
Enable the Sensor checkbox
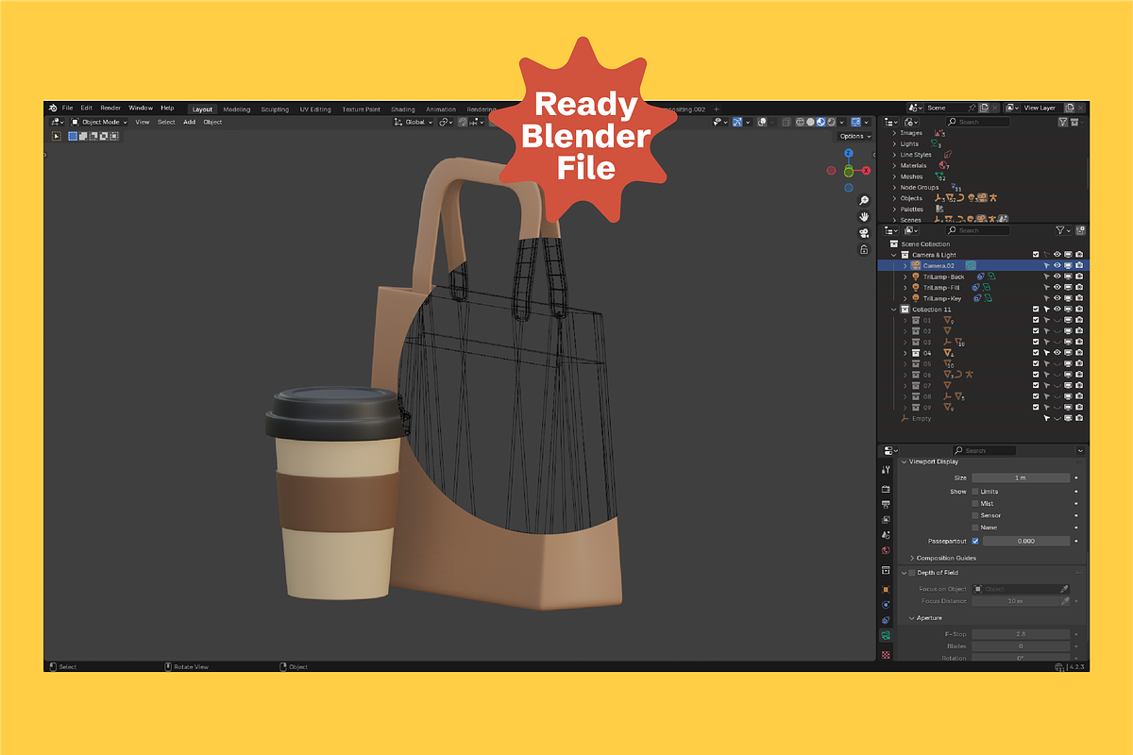pyautogui.click(x=975, y=515)
